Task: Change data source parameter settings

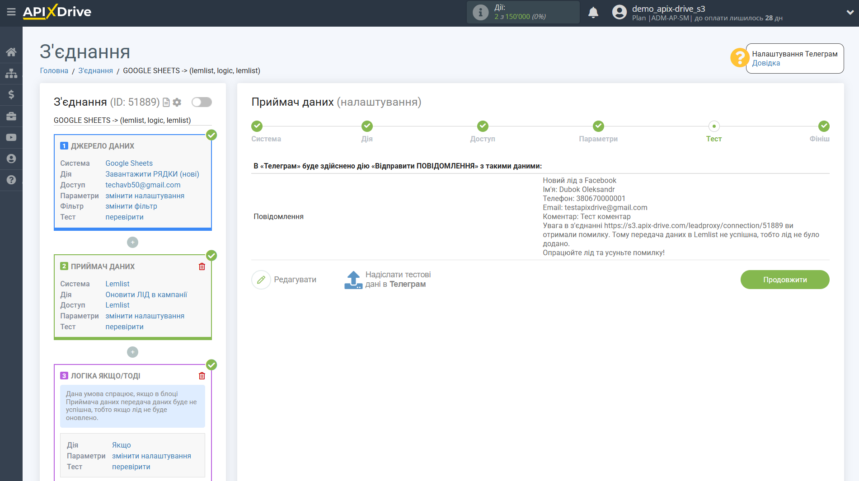Action: 145,196
